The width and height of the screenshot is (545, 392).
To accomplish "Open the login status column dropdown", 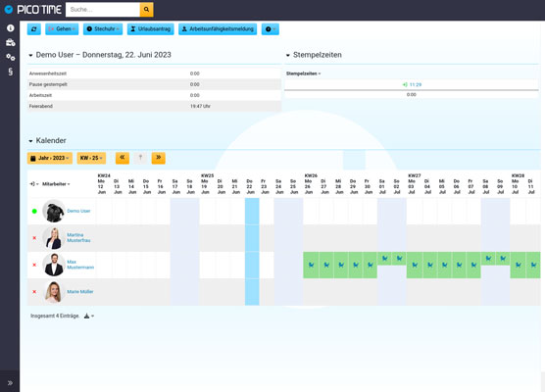I will (34, 184).
